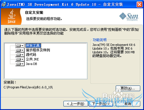Open the Java DB feature drive dropdown

point(20,64)
